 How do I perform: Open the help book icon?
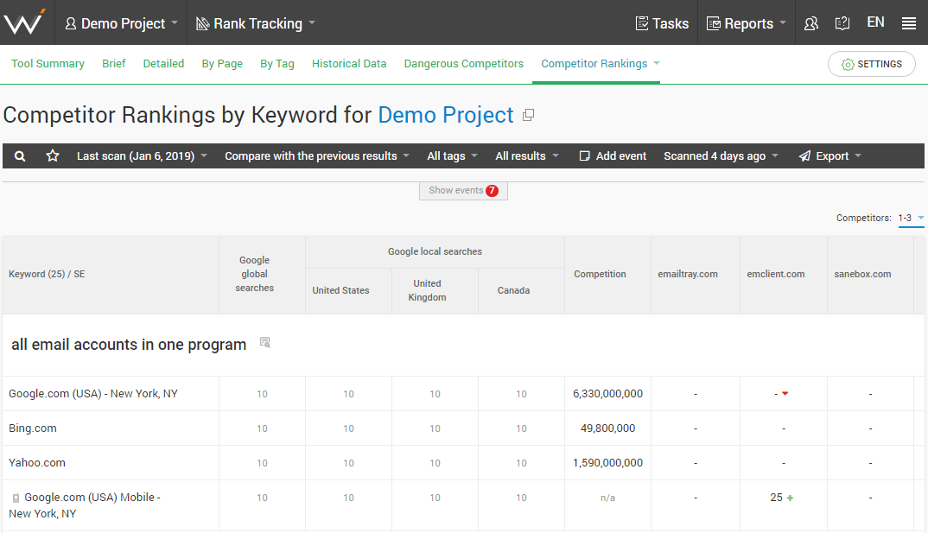click(x=842, y=23)
